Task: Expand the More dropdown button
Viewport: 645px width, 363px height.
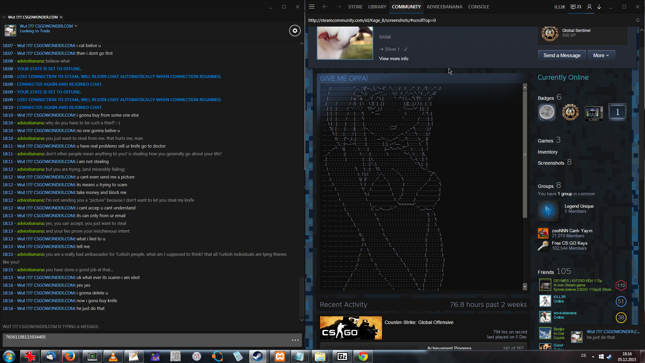Action: pos(601,55)
